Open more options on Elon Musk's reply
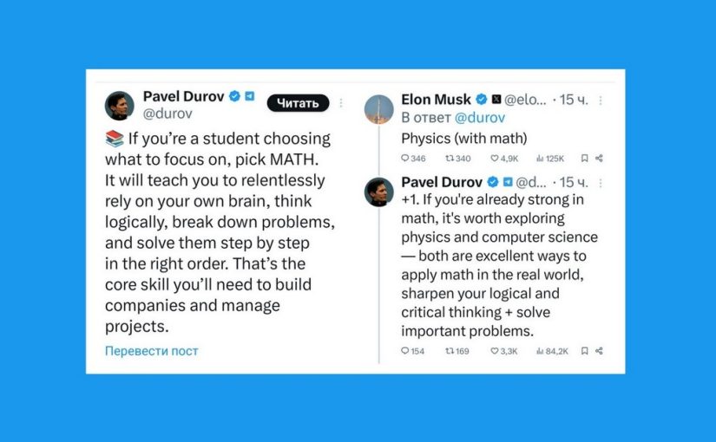The width and height of the screenshot is (716, 442). click(601, 101)
